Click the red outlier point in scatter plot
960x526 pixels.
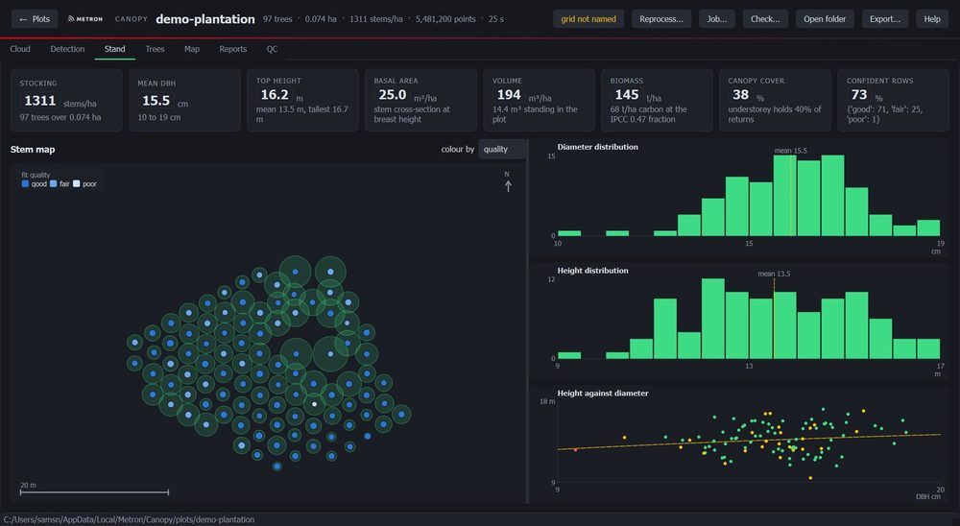click(x=575, y=449)
